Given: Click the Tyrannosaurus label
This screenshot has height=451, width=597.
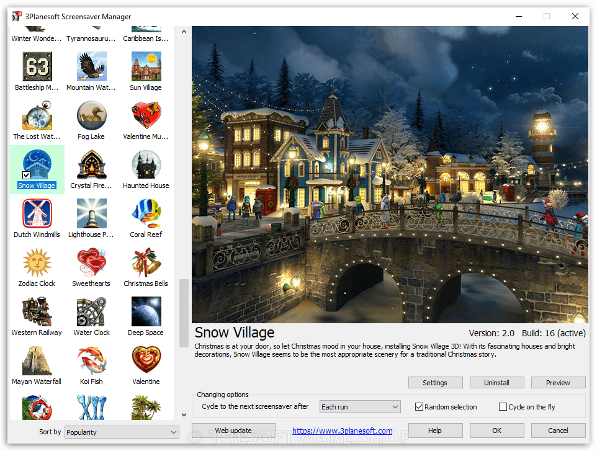Looking at the screenshot, I should tap(91, 38).
